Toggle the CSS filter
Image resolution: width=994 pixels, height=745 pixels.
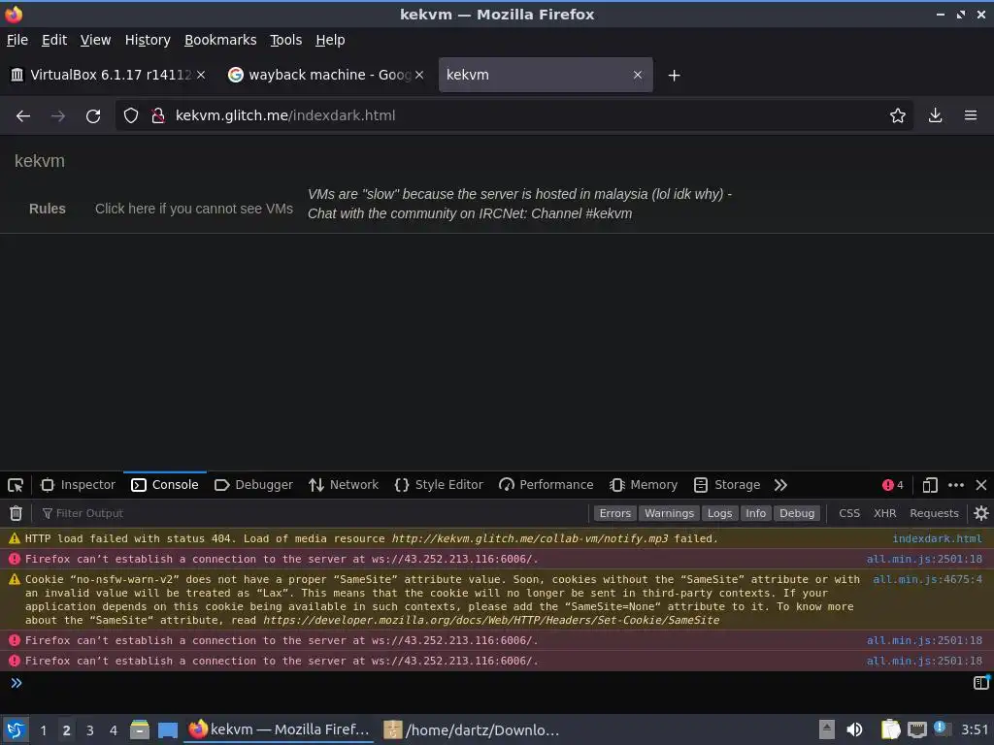[x=849, y=513]
